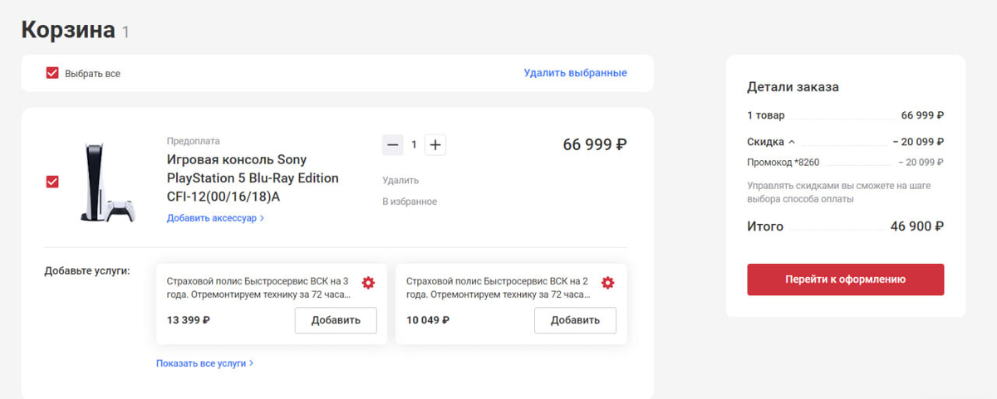Add the 13 399 ₽ insurance policy
This screenshot has width=997, height=399.
(x=336, y=320)
